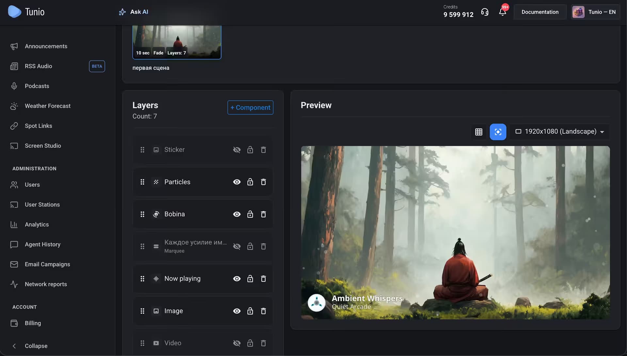Viewport: 627px width, 356px height.
Task: Open support headset icon
Action: tap(485, 12)
